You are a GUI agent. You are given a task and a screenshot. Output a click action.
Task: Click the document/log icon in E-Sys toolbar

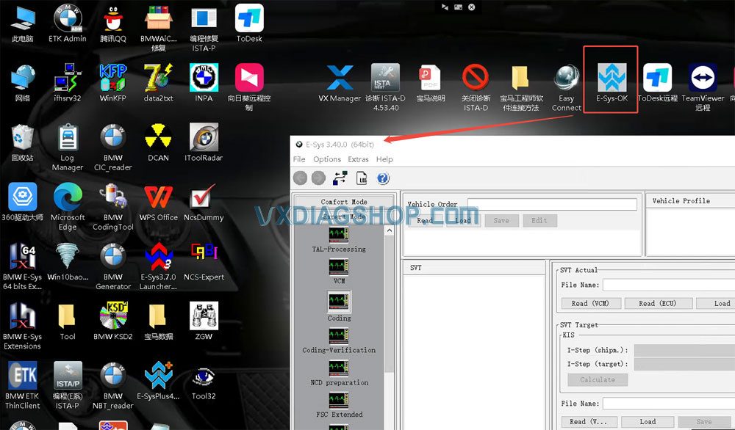[x=362, y=178]
